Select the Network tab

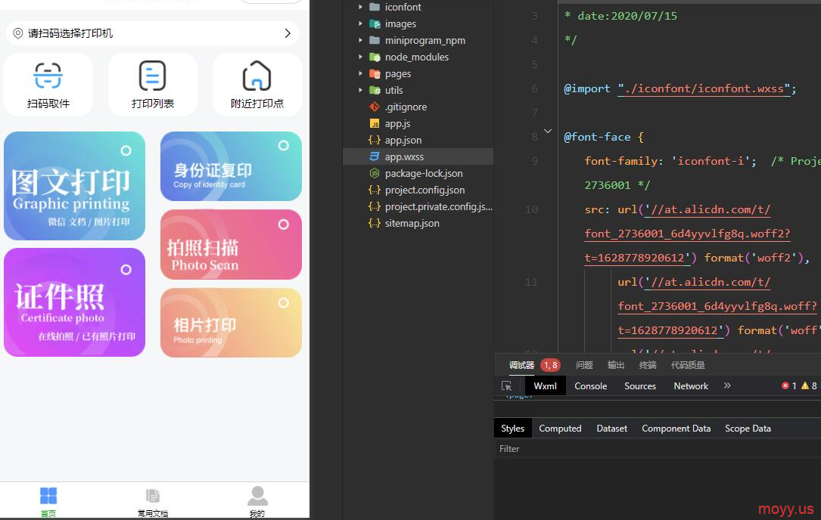click(691, 386)
